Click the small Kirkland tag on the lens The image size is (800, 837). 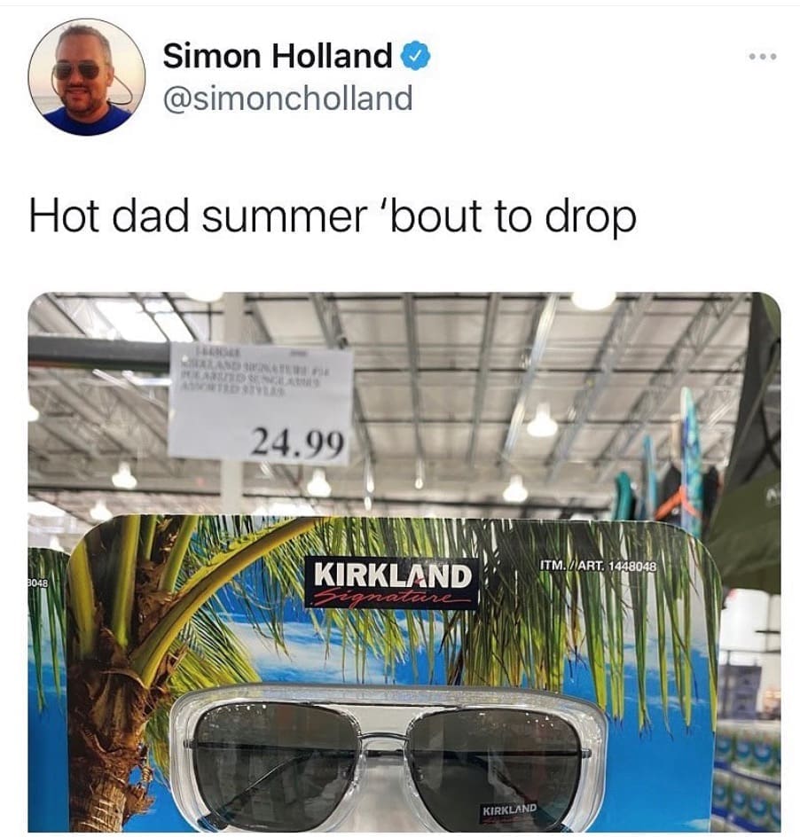click(509, 810)
